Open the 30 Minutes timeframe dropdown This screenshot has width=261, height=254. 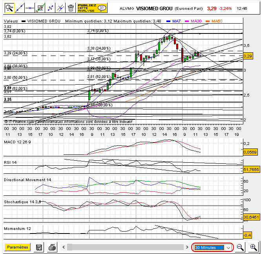(x=212, y=247)
